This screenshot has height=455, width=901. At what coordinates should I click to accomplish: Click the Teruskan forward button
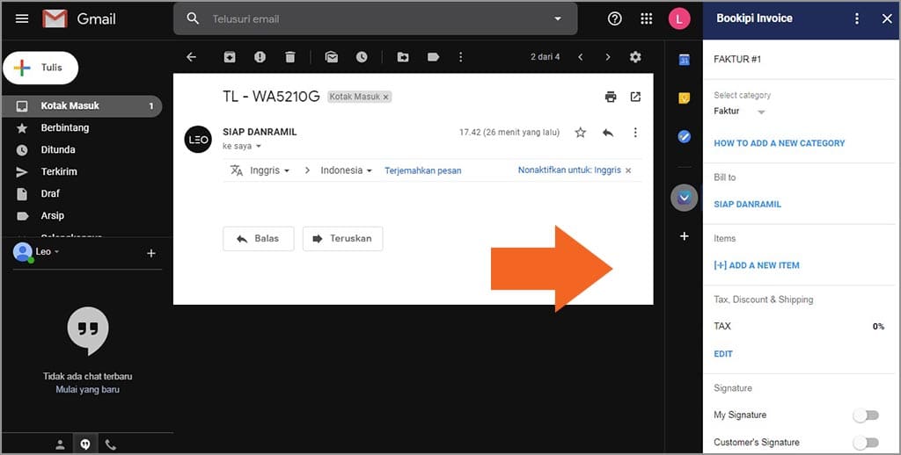[x=342, y=239]
